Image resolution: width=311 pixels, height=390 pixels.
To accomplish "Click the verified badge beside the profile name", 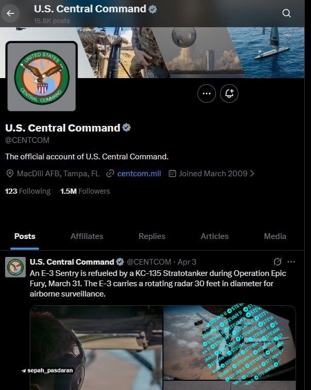I will tap(126, 127).
